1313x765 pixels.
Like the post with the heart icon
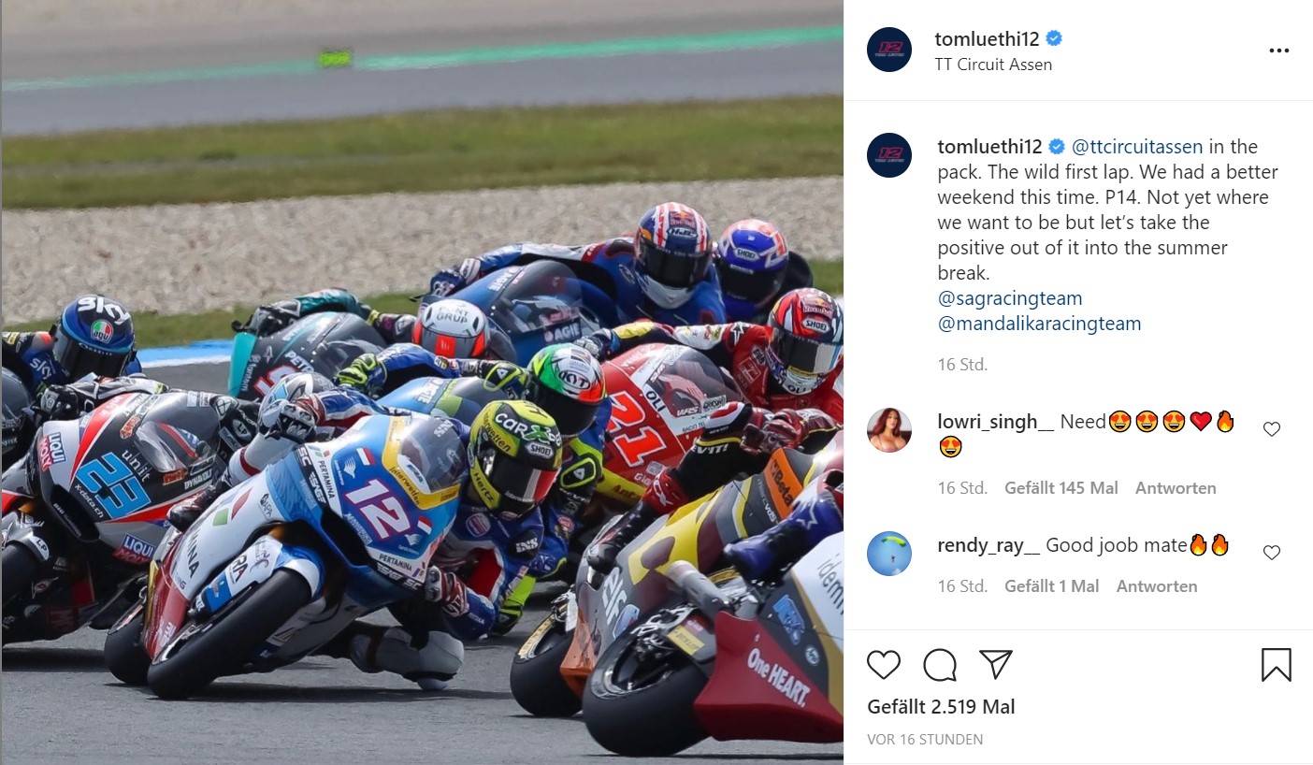[x=884, y=665]
